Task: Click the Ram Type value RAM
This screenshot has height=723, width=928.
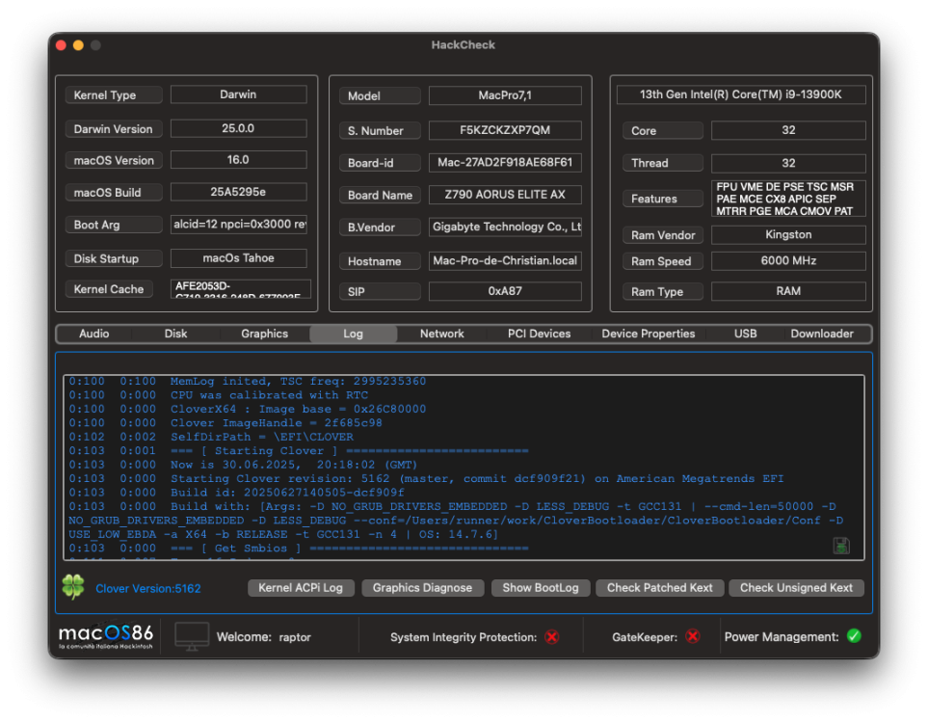Action: click(x=788, y=291)
